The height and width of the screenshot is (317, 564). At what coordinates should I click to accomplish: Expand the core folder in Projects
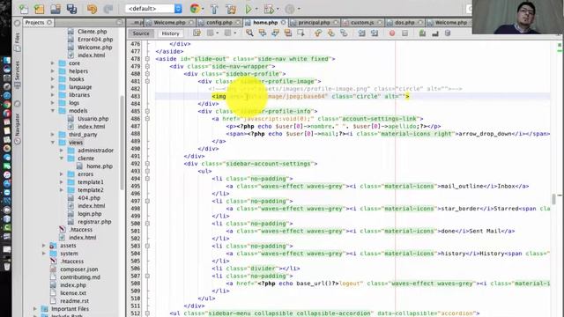(53, 63)
